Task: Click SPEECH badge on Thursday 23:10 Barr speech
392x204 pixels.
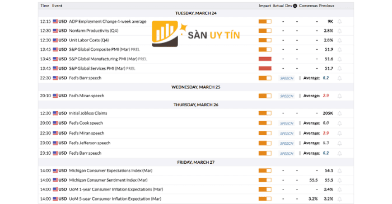Action: pyautogui.click(x=287, y=153)
